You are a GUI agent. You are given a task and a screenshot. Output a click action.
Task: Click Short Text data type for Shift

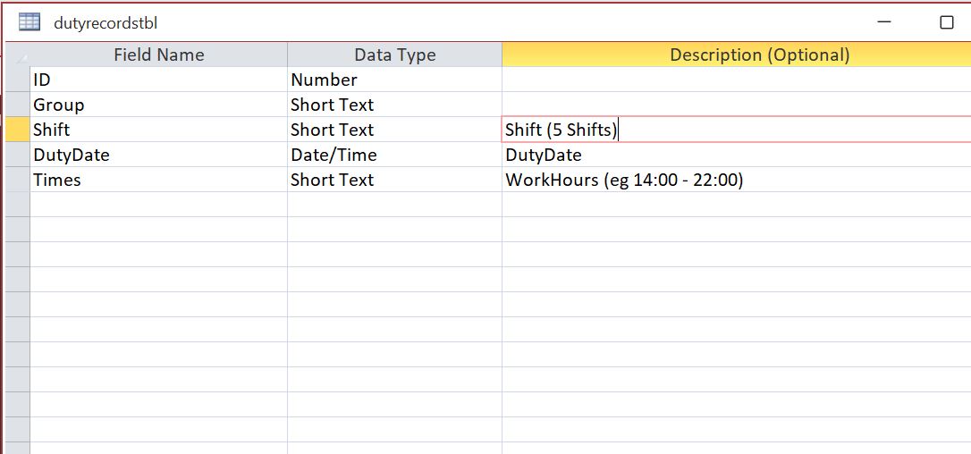click(x=394, y=130)
